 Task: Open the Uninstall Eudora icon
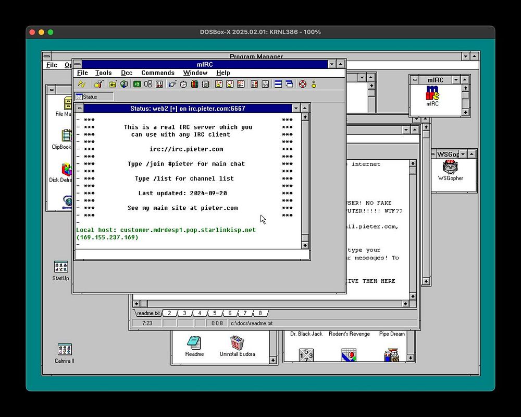pyautogui.click(x=237, y=343)
